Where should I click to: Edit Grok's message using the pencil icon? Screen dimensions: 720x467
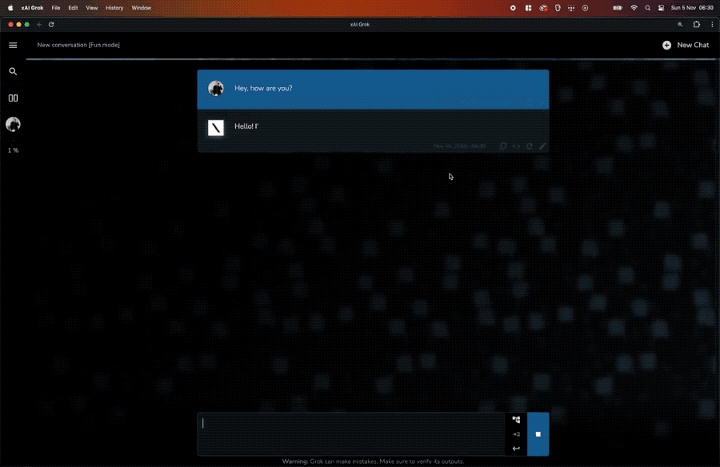tap(543, 146)
